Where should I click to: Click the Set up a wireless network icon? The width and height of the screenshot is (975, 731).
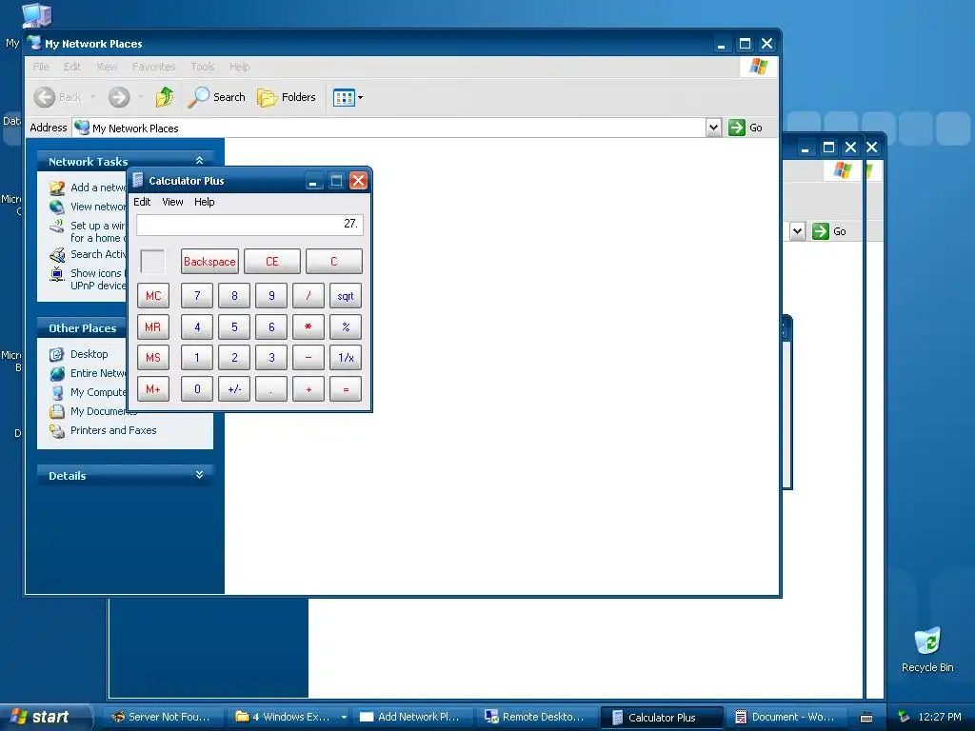57,227
